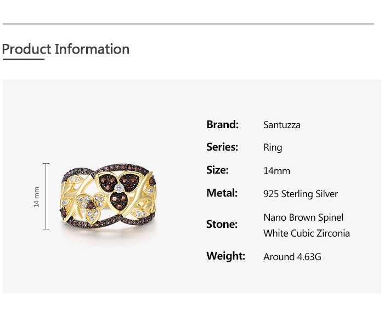This screenshot has height=322, width=384.
Task: Select the Stone: label
Action: pos(222,224)
